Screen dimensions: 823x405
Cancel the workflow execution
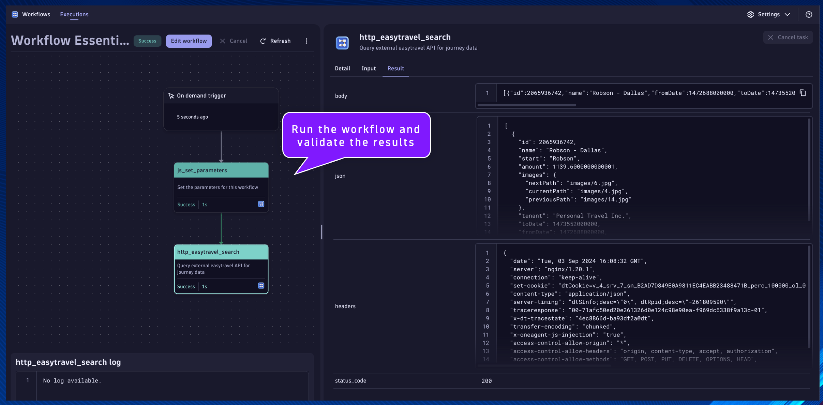click(234, 41)
